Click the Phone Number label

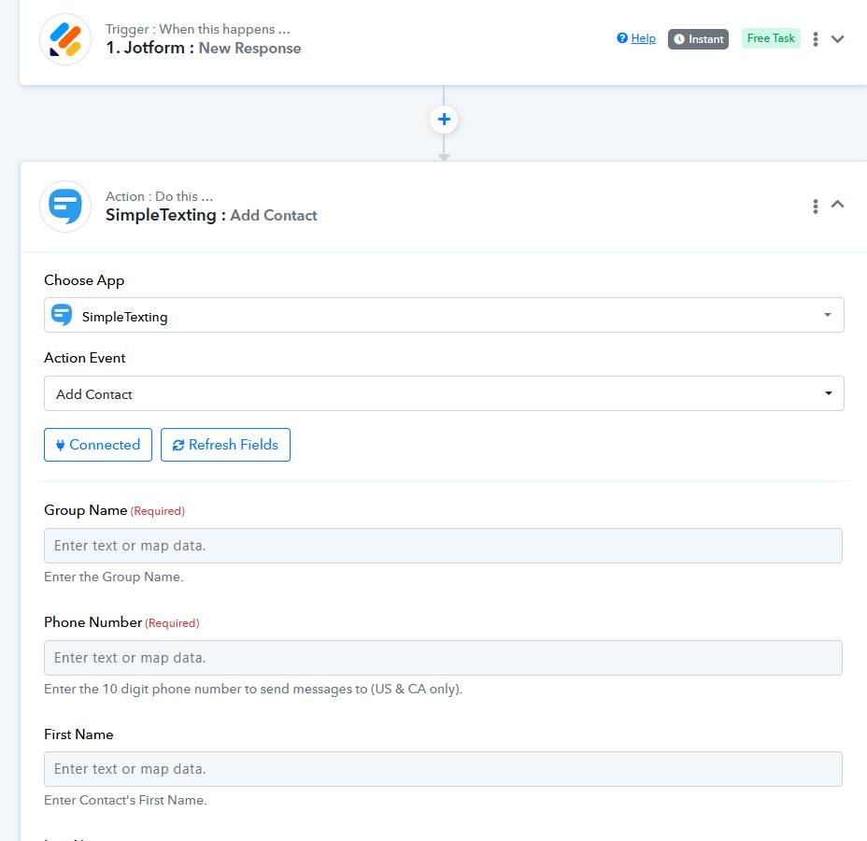[92, 622]
